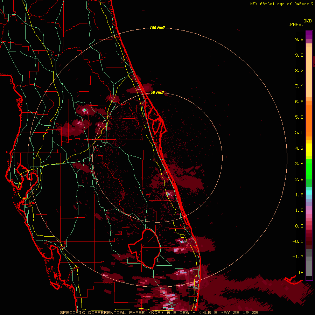
Task: Click the 50 NMI range ring label
Action: [x=157, y=92]
